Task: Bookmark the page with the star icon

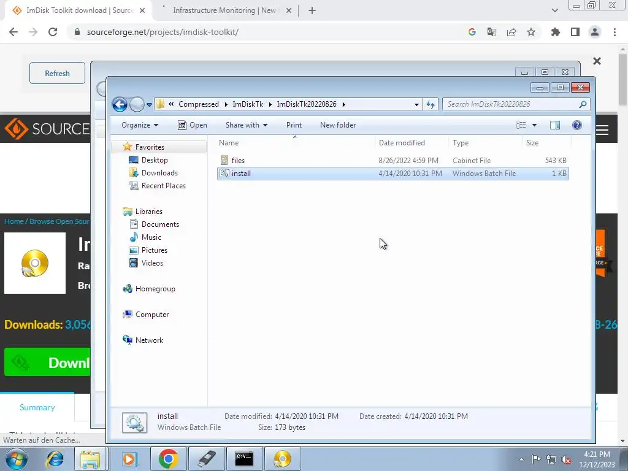Action: click(x=531, y=32)
